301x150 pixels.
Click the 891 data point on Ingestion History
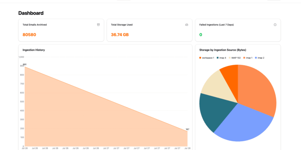point(24,66)
